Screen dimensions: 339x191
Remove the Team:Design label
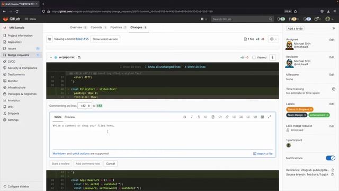pyautogui.click(x=305, y=115)
